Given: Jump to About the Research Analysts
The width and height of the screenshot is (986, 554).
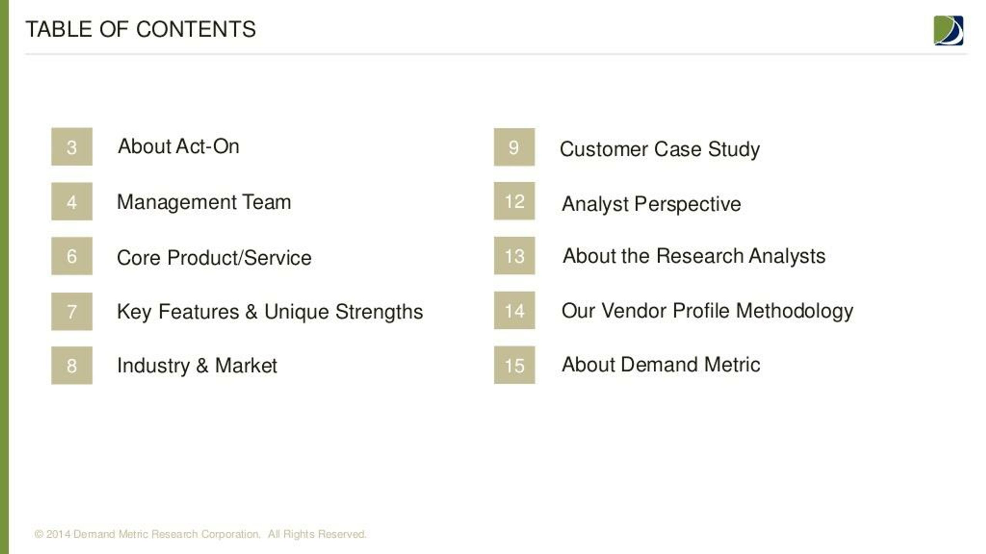Looking at the screenshot, I should point(694,256).
